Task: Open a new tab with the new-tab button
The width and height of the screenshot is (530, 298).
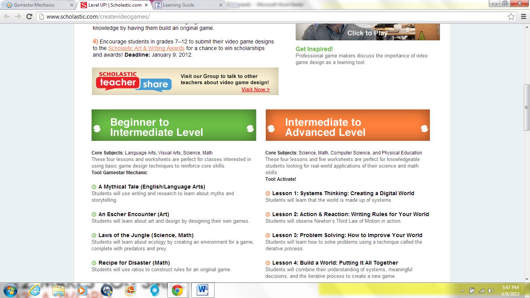Action: click(233, 5)
